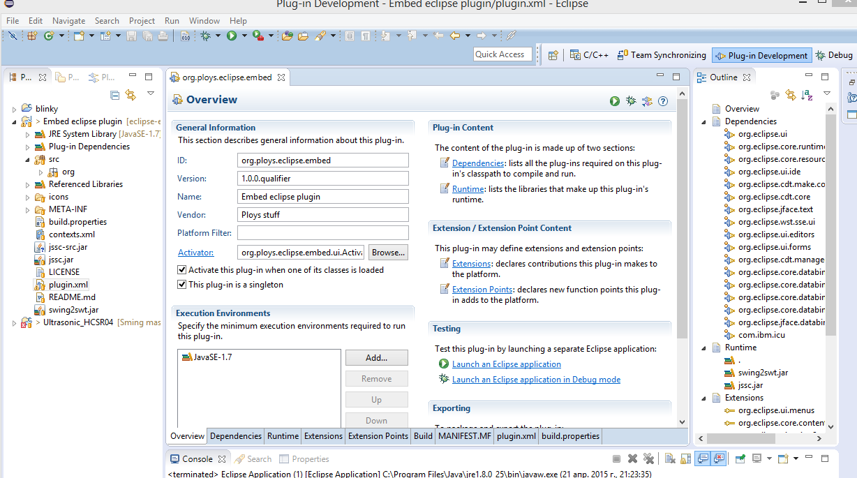Click the Overview header Export plug-in icon
Screen dimensions: 857x478
[x=647, y=101]
